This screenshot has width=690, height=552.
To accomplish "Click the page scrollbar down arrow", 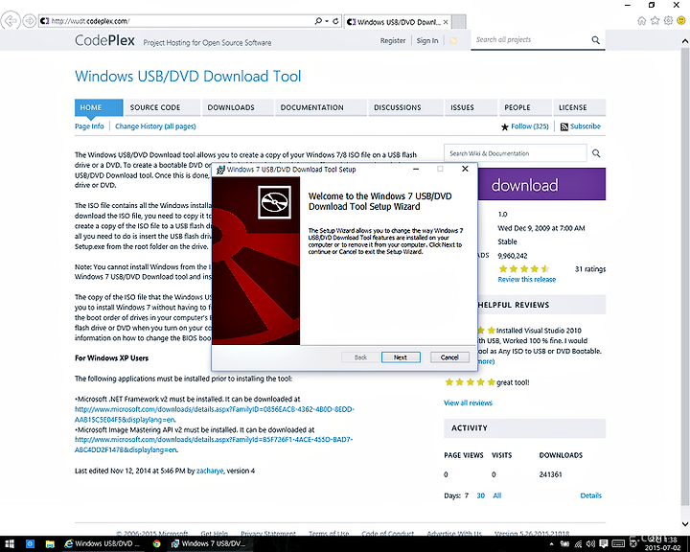I will 684,524.
